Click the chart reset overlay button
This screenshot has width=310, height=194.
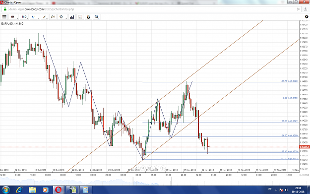pyautogui.click(x=149, y=168)
